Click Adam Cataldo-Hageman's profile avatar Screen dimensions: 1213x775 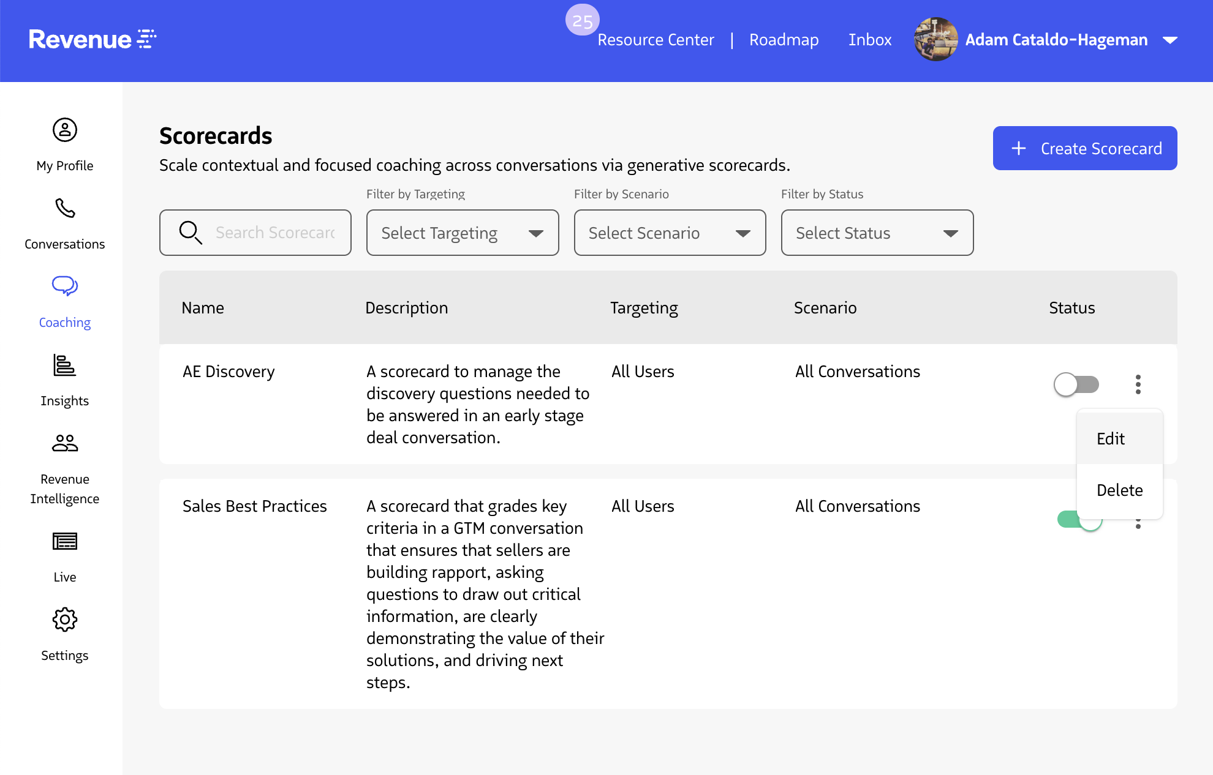click(935, 39)
